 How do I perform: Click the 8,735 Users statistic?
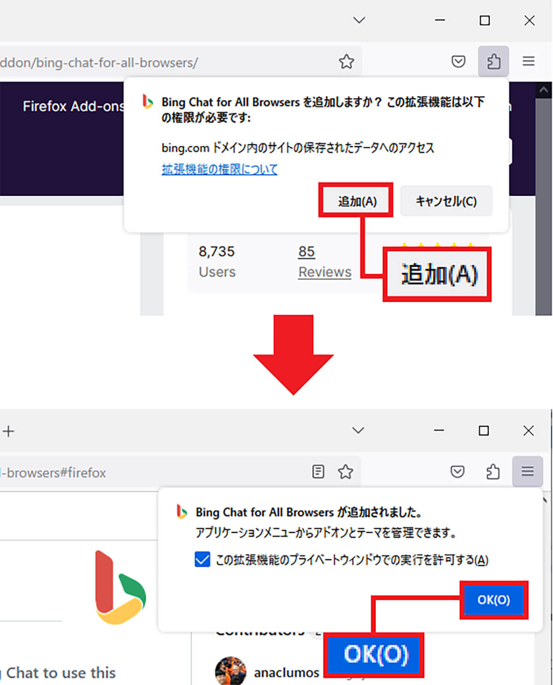click(x=217, y=262)
